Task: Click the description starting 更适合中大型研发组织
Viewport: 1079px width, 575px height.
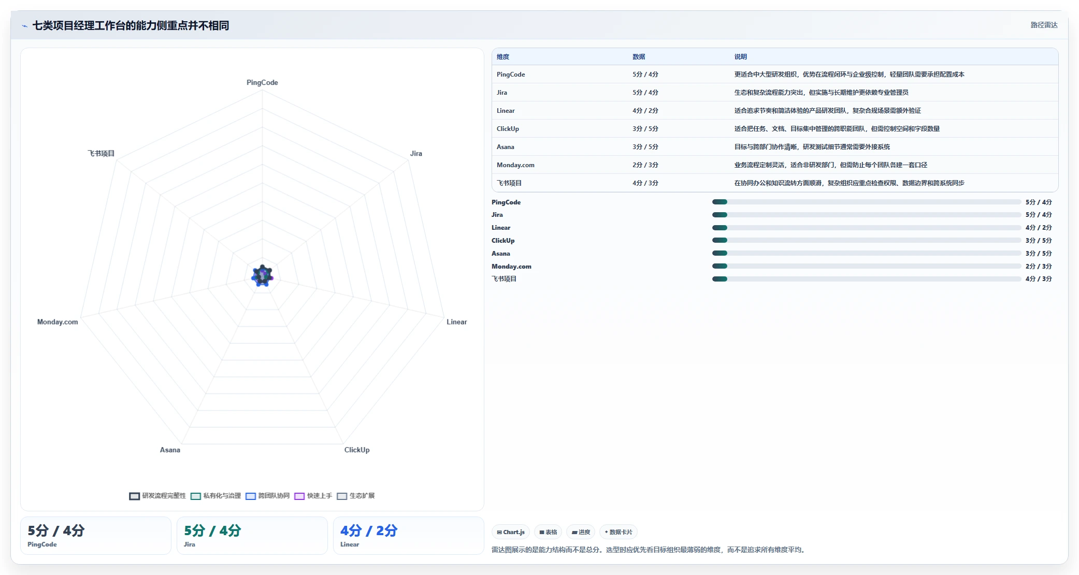Action: click(x=849, y=75)
